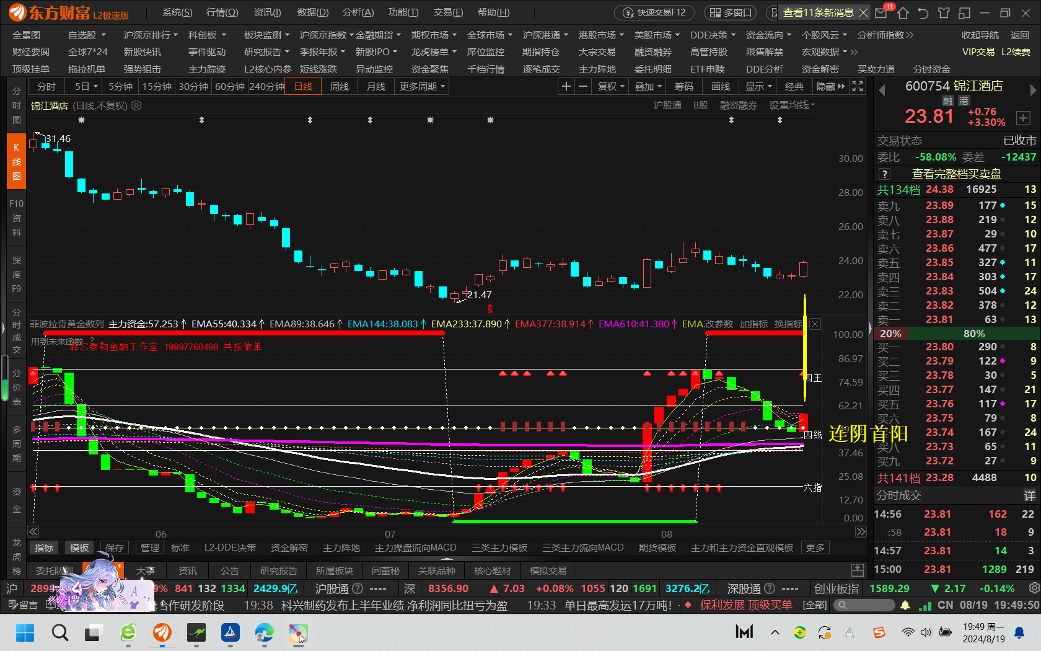
Task: Switch to 公告 bottom tab
Action: pyautogui.click(x=230, y=570)
